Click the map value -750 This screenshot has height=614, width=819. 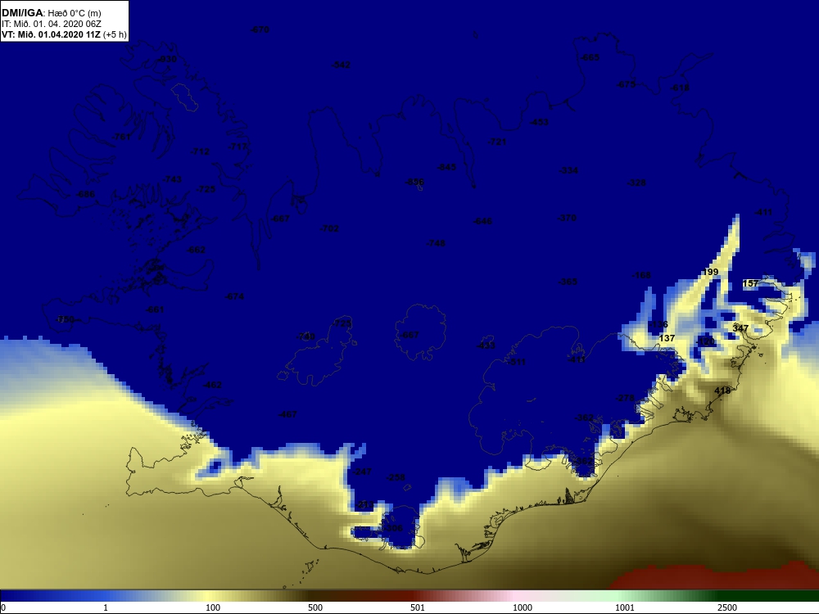[66, 319]
